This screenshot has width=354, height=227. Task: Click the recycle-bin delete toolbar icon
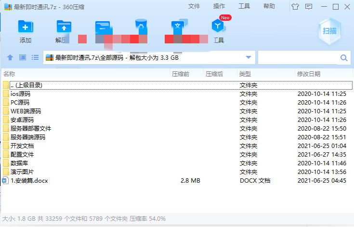[x=141, y=26]
